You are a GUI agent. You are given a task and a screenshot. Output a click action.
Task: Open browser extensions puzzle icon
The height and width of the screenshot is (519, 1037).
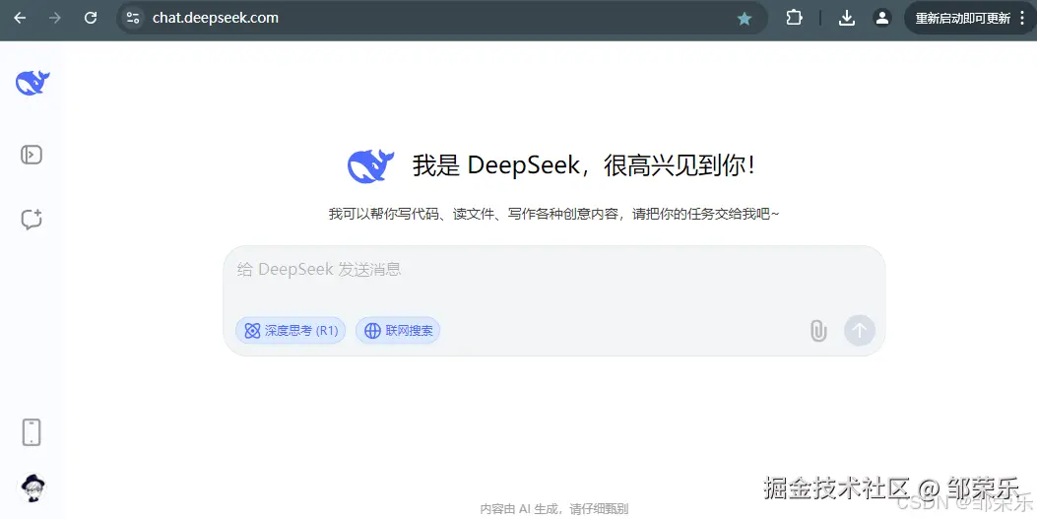point(795,18)
